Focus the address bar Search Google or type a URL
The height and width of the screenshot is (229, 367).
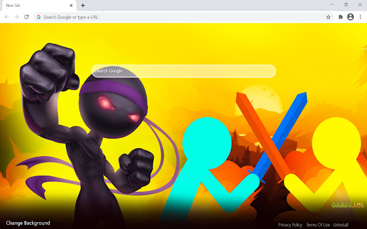pos(183,17)
